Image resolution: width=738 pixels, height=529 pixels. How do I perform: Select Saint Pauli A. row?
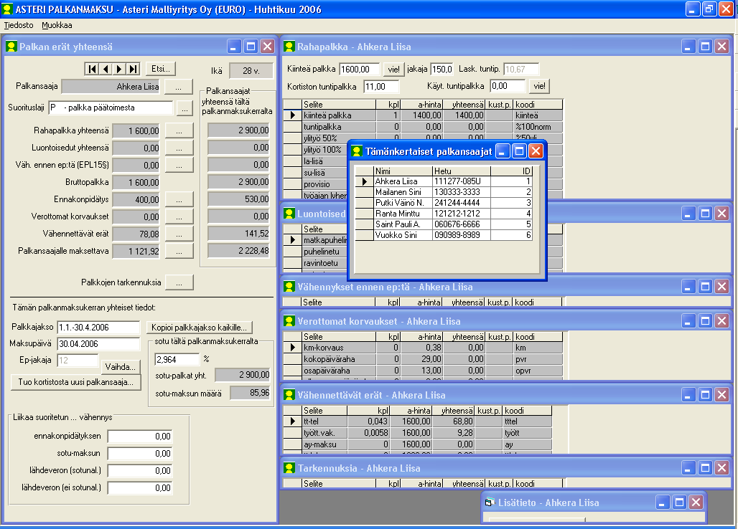(x=444, y=224)
